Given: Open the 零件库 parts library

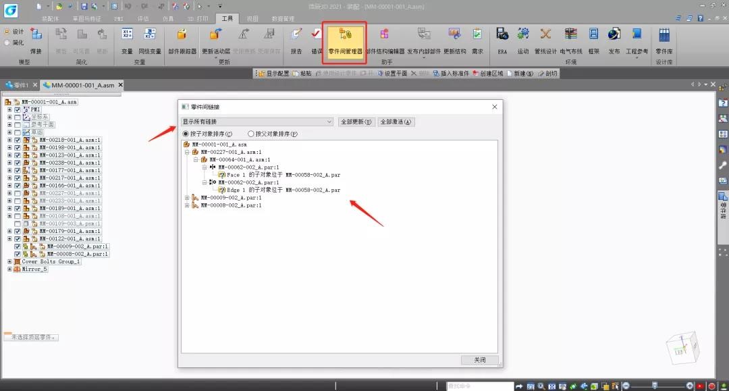Looking at the screenshot, I should (x=664, y=41).
